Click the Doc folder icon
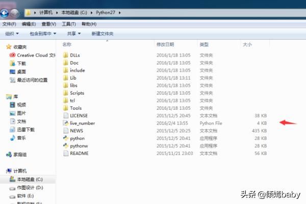 point(66,63)
